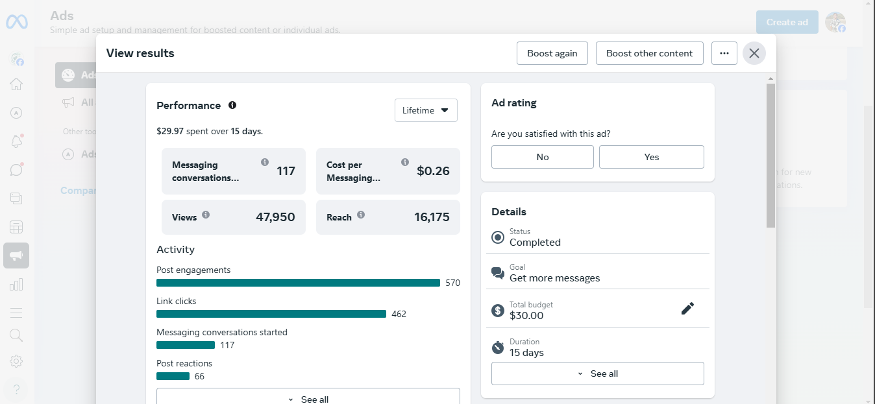Click search magnifier in sidebar
This screenshot has height=404, width=875.
pyautogui.click(x=16, y=335)
